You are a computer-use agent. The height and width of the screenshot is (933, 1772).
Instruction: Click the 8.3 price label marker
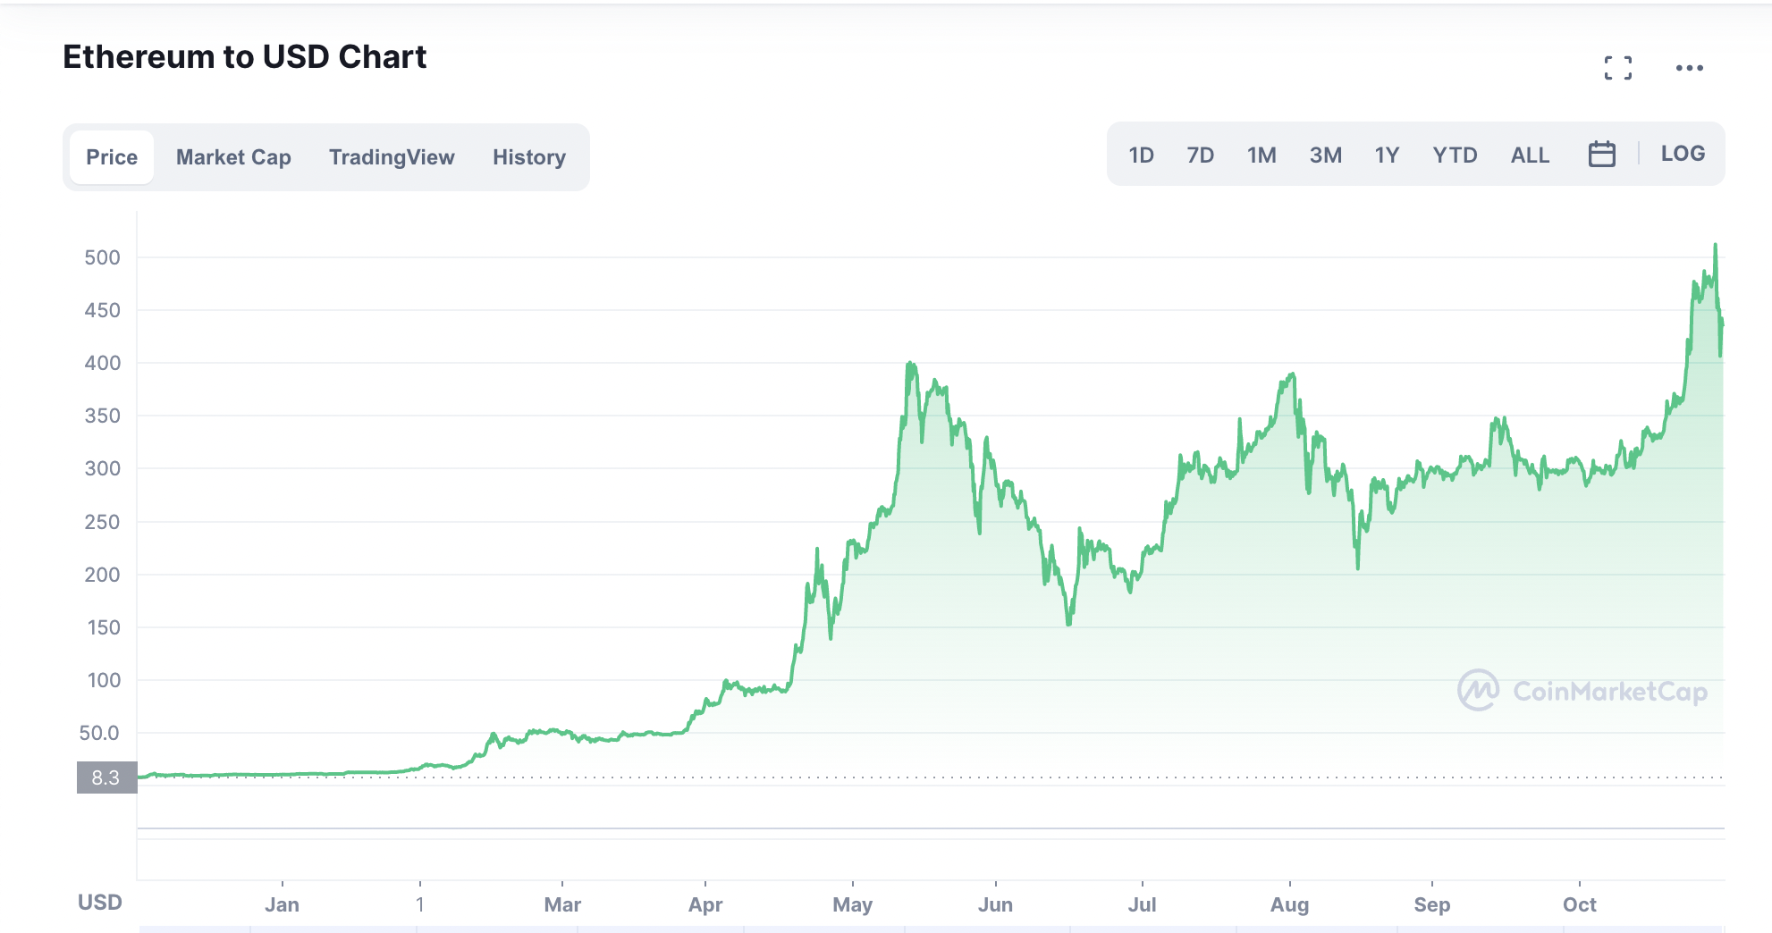pos(106,777)
